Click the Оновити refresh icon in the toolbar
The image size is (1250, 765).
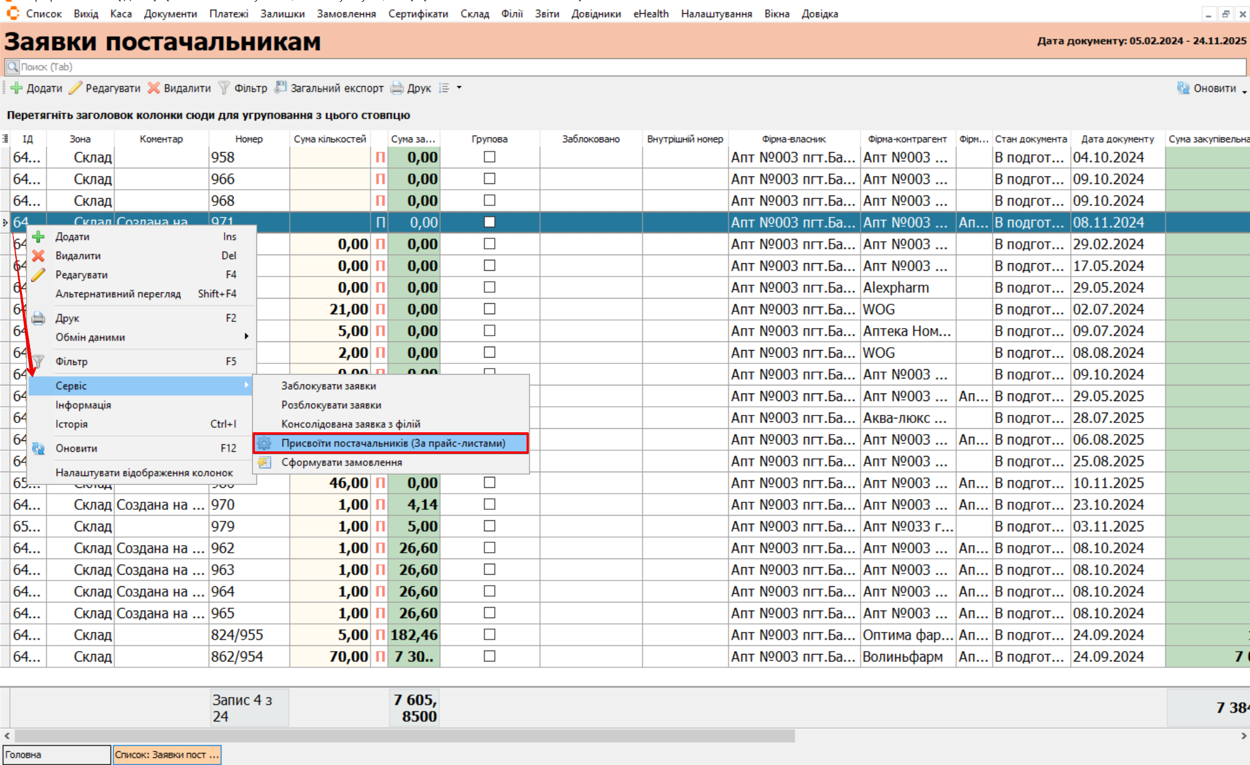(1183, 88)
